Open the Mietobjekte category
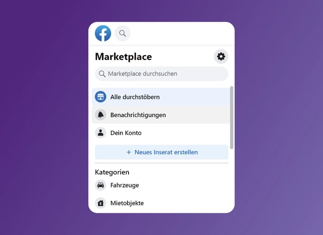323x235 pixels. (161, 203)
